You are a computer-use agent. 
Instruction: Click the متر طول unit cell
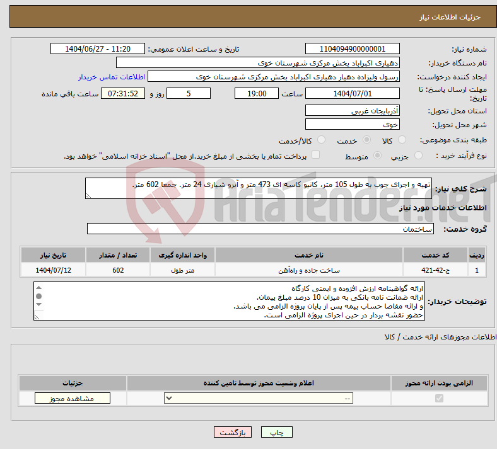click(182, 270)
